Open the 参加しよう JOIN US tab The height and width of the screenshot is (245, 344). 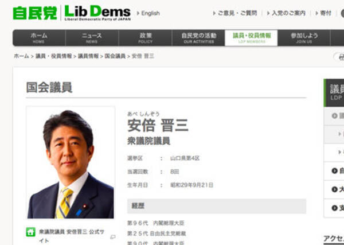(304, 38)
